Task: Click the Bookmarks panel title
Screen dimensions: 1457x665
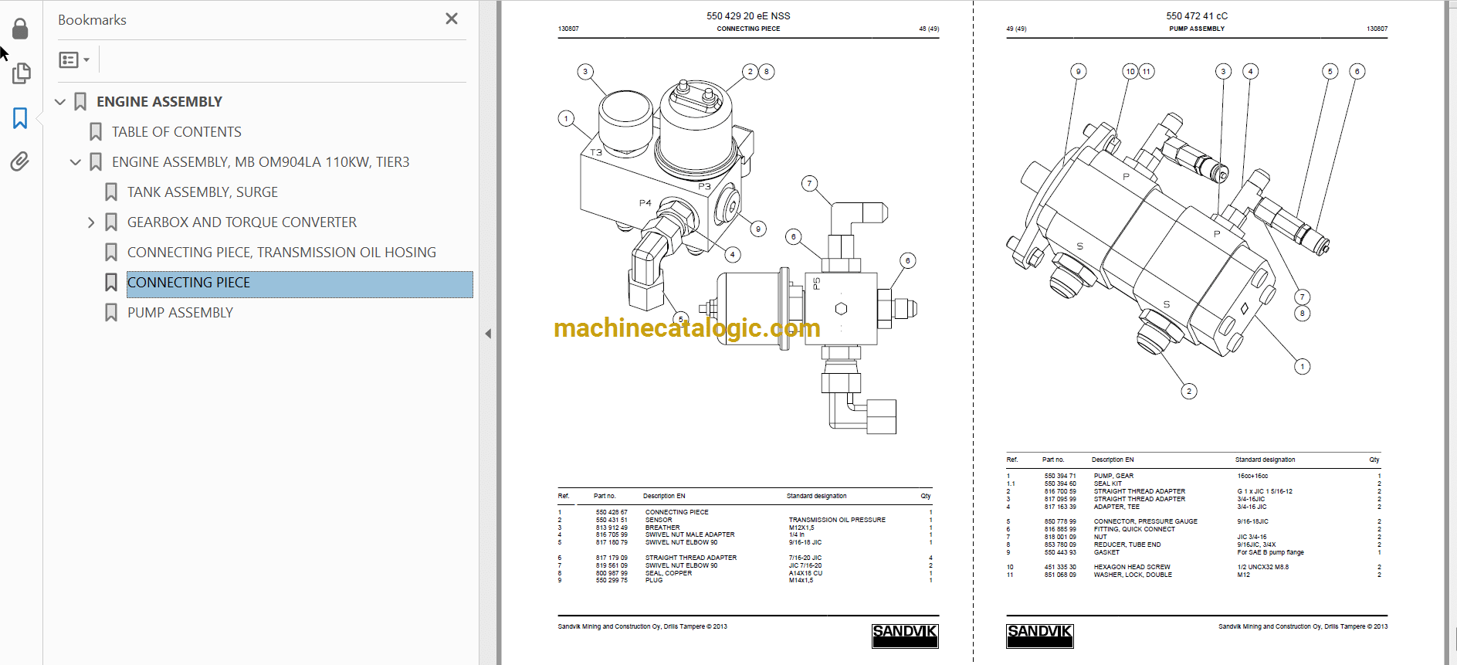Action: (92, 20)
